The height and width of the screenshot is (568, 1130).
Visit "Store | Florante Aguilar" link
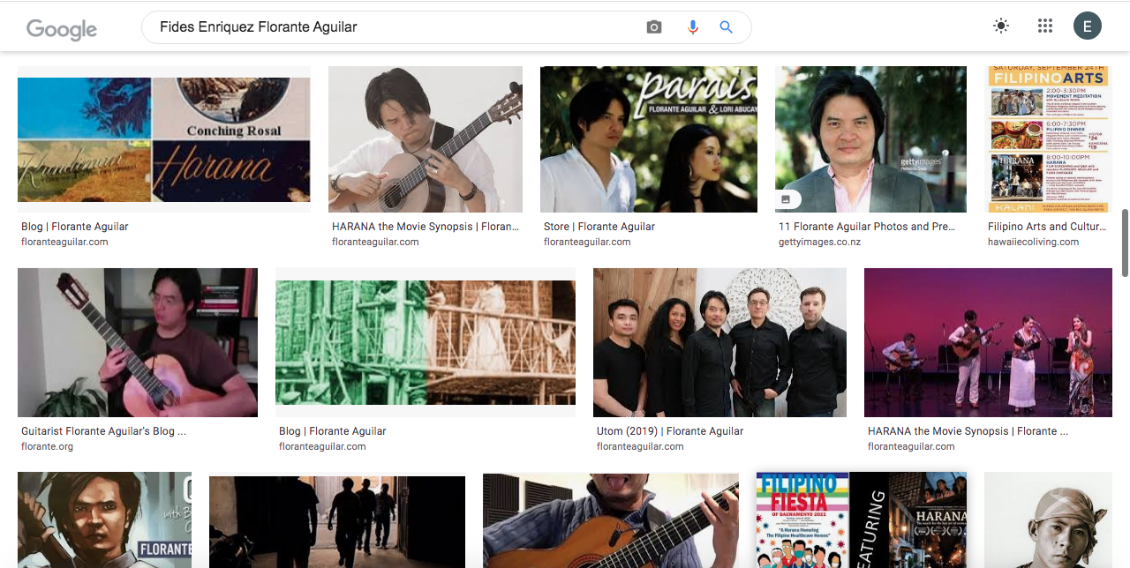pyautogui.click(x=599, y=227)
